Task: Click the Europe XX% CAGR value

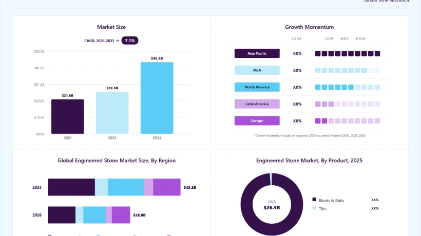Action: click(297, 121)
